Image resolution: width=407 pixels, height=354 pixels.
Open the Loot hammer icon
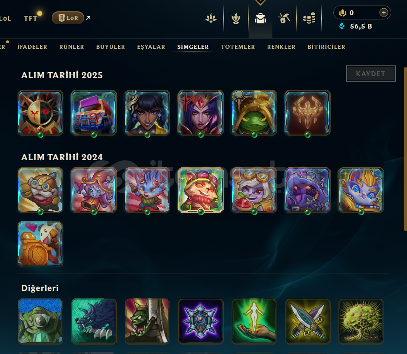click(x=284, y=19)
